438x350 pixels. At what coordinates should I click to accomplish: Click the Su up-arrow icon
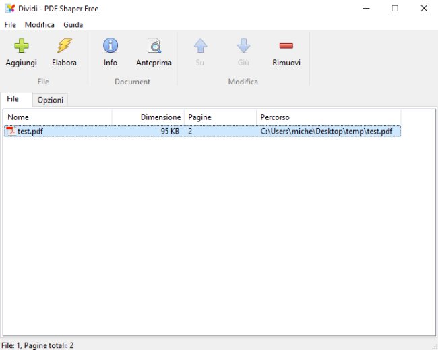[x=200, y=46]
